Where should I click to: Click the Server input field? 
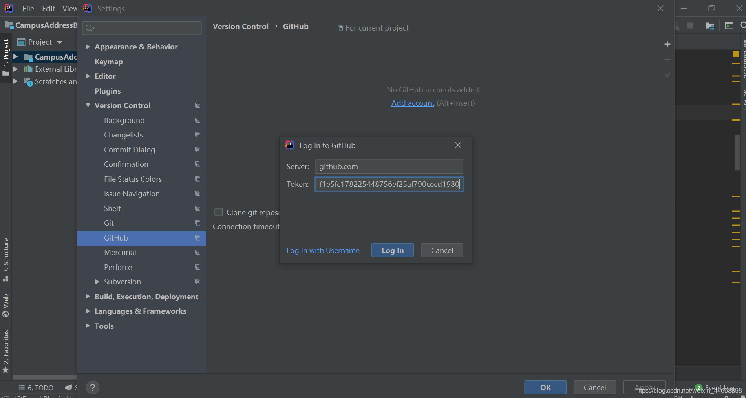(x=389, y=166)
